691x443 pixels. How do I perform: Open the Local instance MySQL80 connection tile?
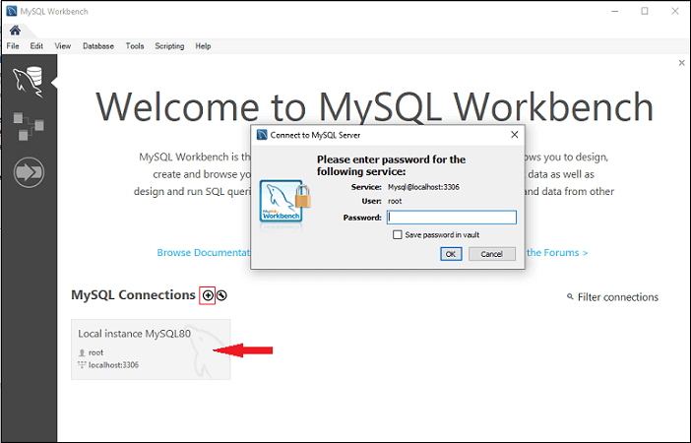click(151, 349)
